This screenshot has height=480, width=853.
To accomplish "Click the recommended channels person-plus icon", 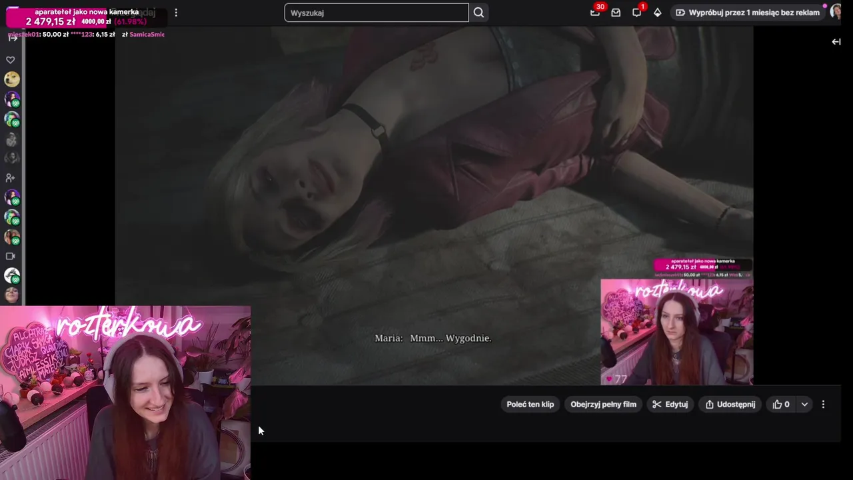I will tap(10, 178).
